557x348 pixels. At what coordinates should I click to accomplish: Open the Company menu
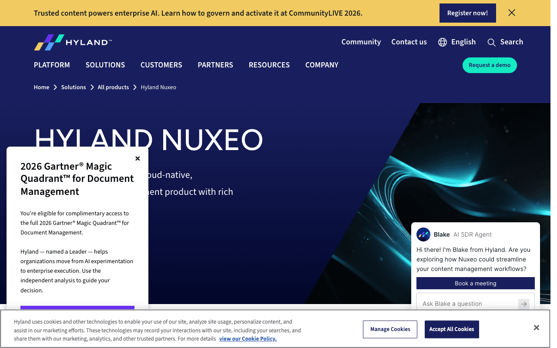tap(322, 65)
